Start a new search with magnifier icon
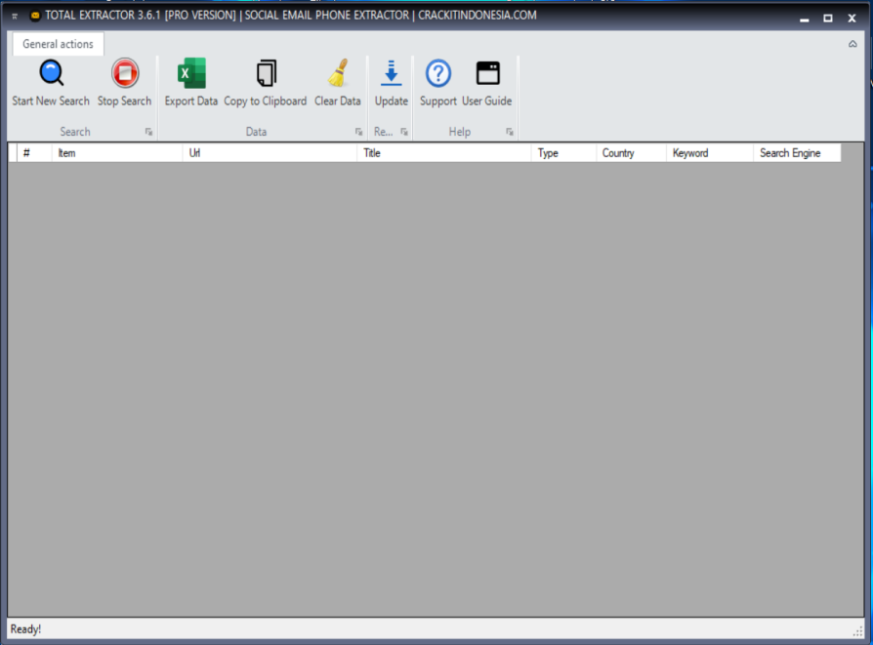The width and height of the screenshot is (873, 645). click(51, 84)
